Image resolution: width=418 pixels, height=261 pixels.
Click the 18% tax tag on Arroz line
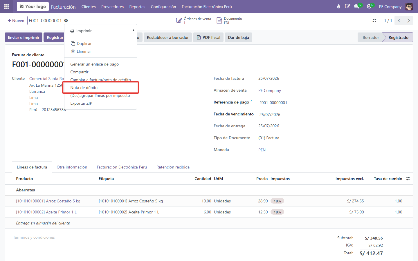277,201
